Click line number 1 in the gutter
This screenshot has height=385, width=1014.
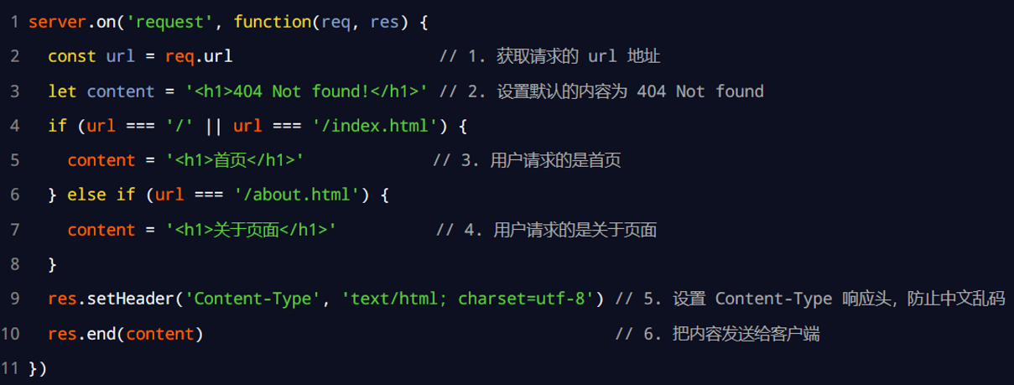tap(15, 22)
